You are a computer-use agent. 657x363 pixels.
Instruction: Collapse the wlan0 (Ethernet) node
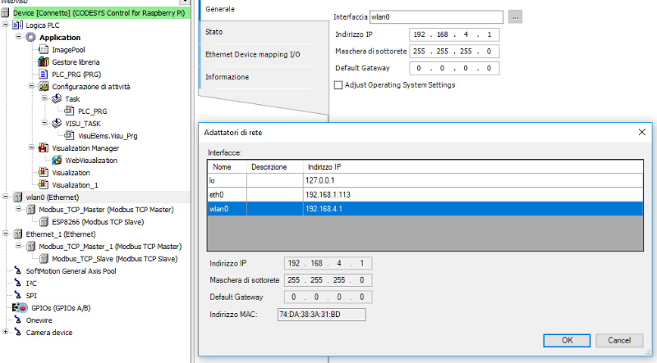coord(5,197)
